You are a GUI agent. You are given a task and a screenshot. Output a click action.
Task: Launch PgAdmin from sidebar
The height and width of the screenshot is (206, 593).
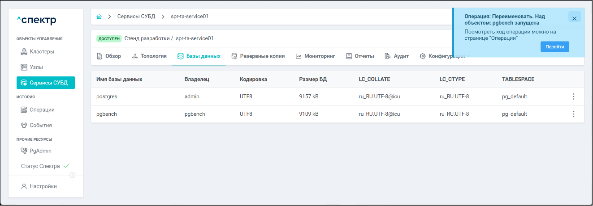click(x=40, y=151)
